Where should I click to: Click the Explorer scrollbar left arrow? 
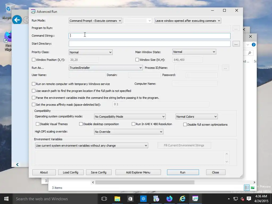coord(93,182)
